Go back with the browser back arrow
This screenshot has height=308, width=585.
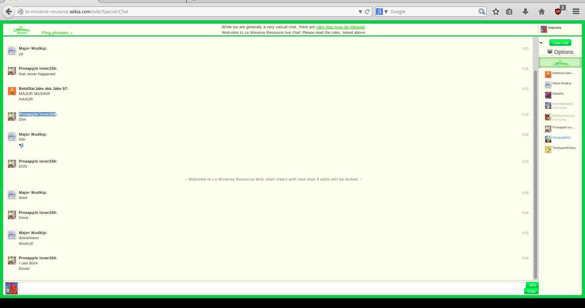tap(8, 12)
